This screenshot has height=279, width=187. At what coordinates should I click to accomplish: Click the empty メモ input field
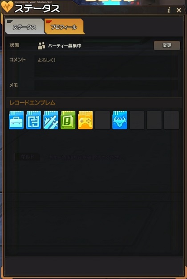pos(106,85)
